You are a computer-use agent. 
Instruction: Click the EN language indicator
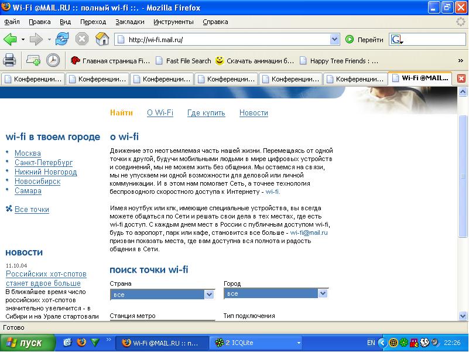coord(371,343)
